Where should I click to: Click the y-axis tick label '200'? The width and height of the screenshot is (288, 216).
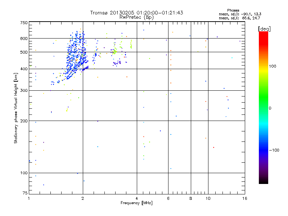point(24,121)
